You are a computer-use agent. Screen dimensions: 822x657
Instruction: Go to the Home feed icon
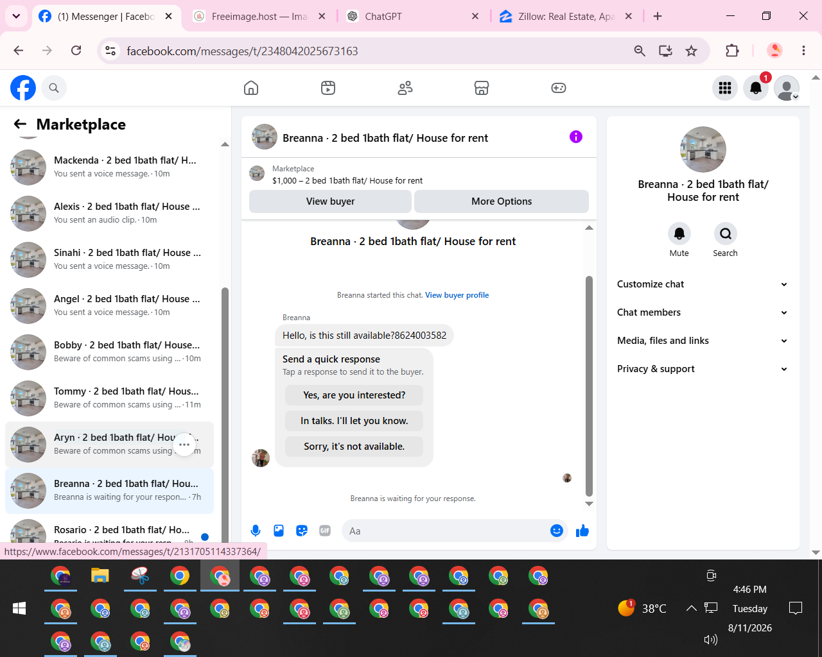click(x=251, y=88)
